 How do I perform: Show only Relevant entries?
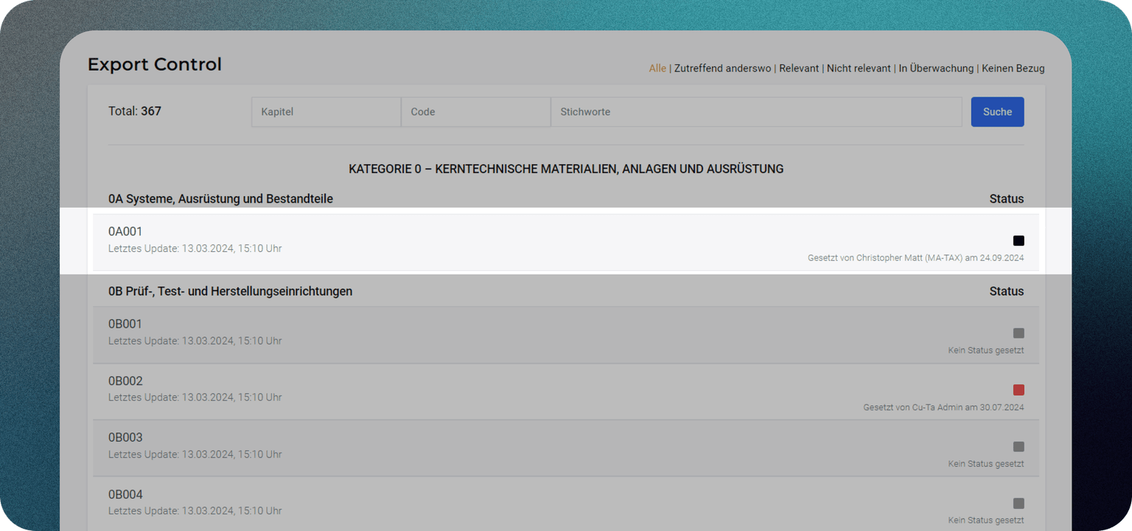(x=799, y=68)
